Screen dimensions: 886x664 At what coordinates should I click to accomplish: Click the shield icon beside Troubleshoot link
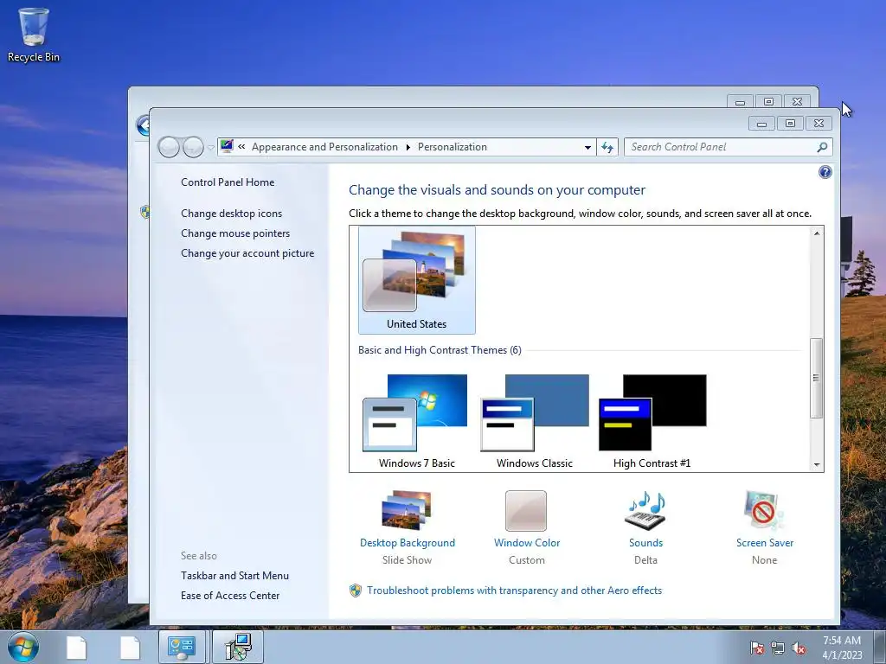356,591
